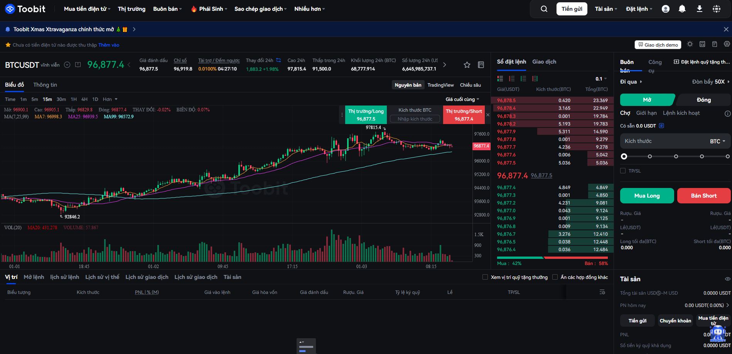Image resolution: width=732 pixels, height=354 pixels.
Task: Click the search magnifier icon
Action: (544, 9)
